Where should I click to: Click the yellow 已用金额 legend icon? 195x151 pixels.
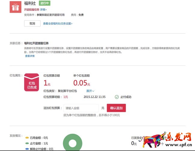tap(26, 138)
